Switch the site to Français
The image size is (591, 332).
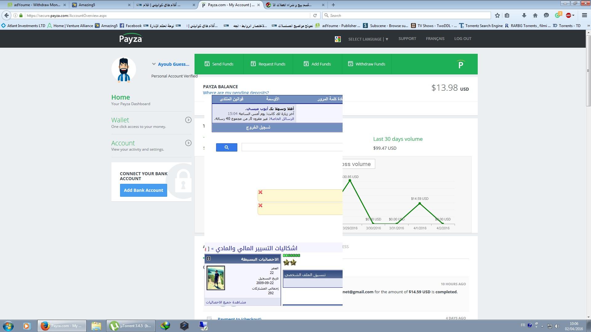tap(435, 38)
